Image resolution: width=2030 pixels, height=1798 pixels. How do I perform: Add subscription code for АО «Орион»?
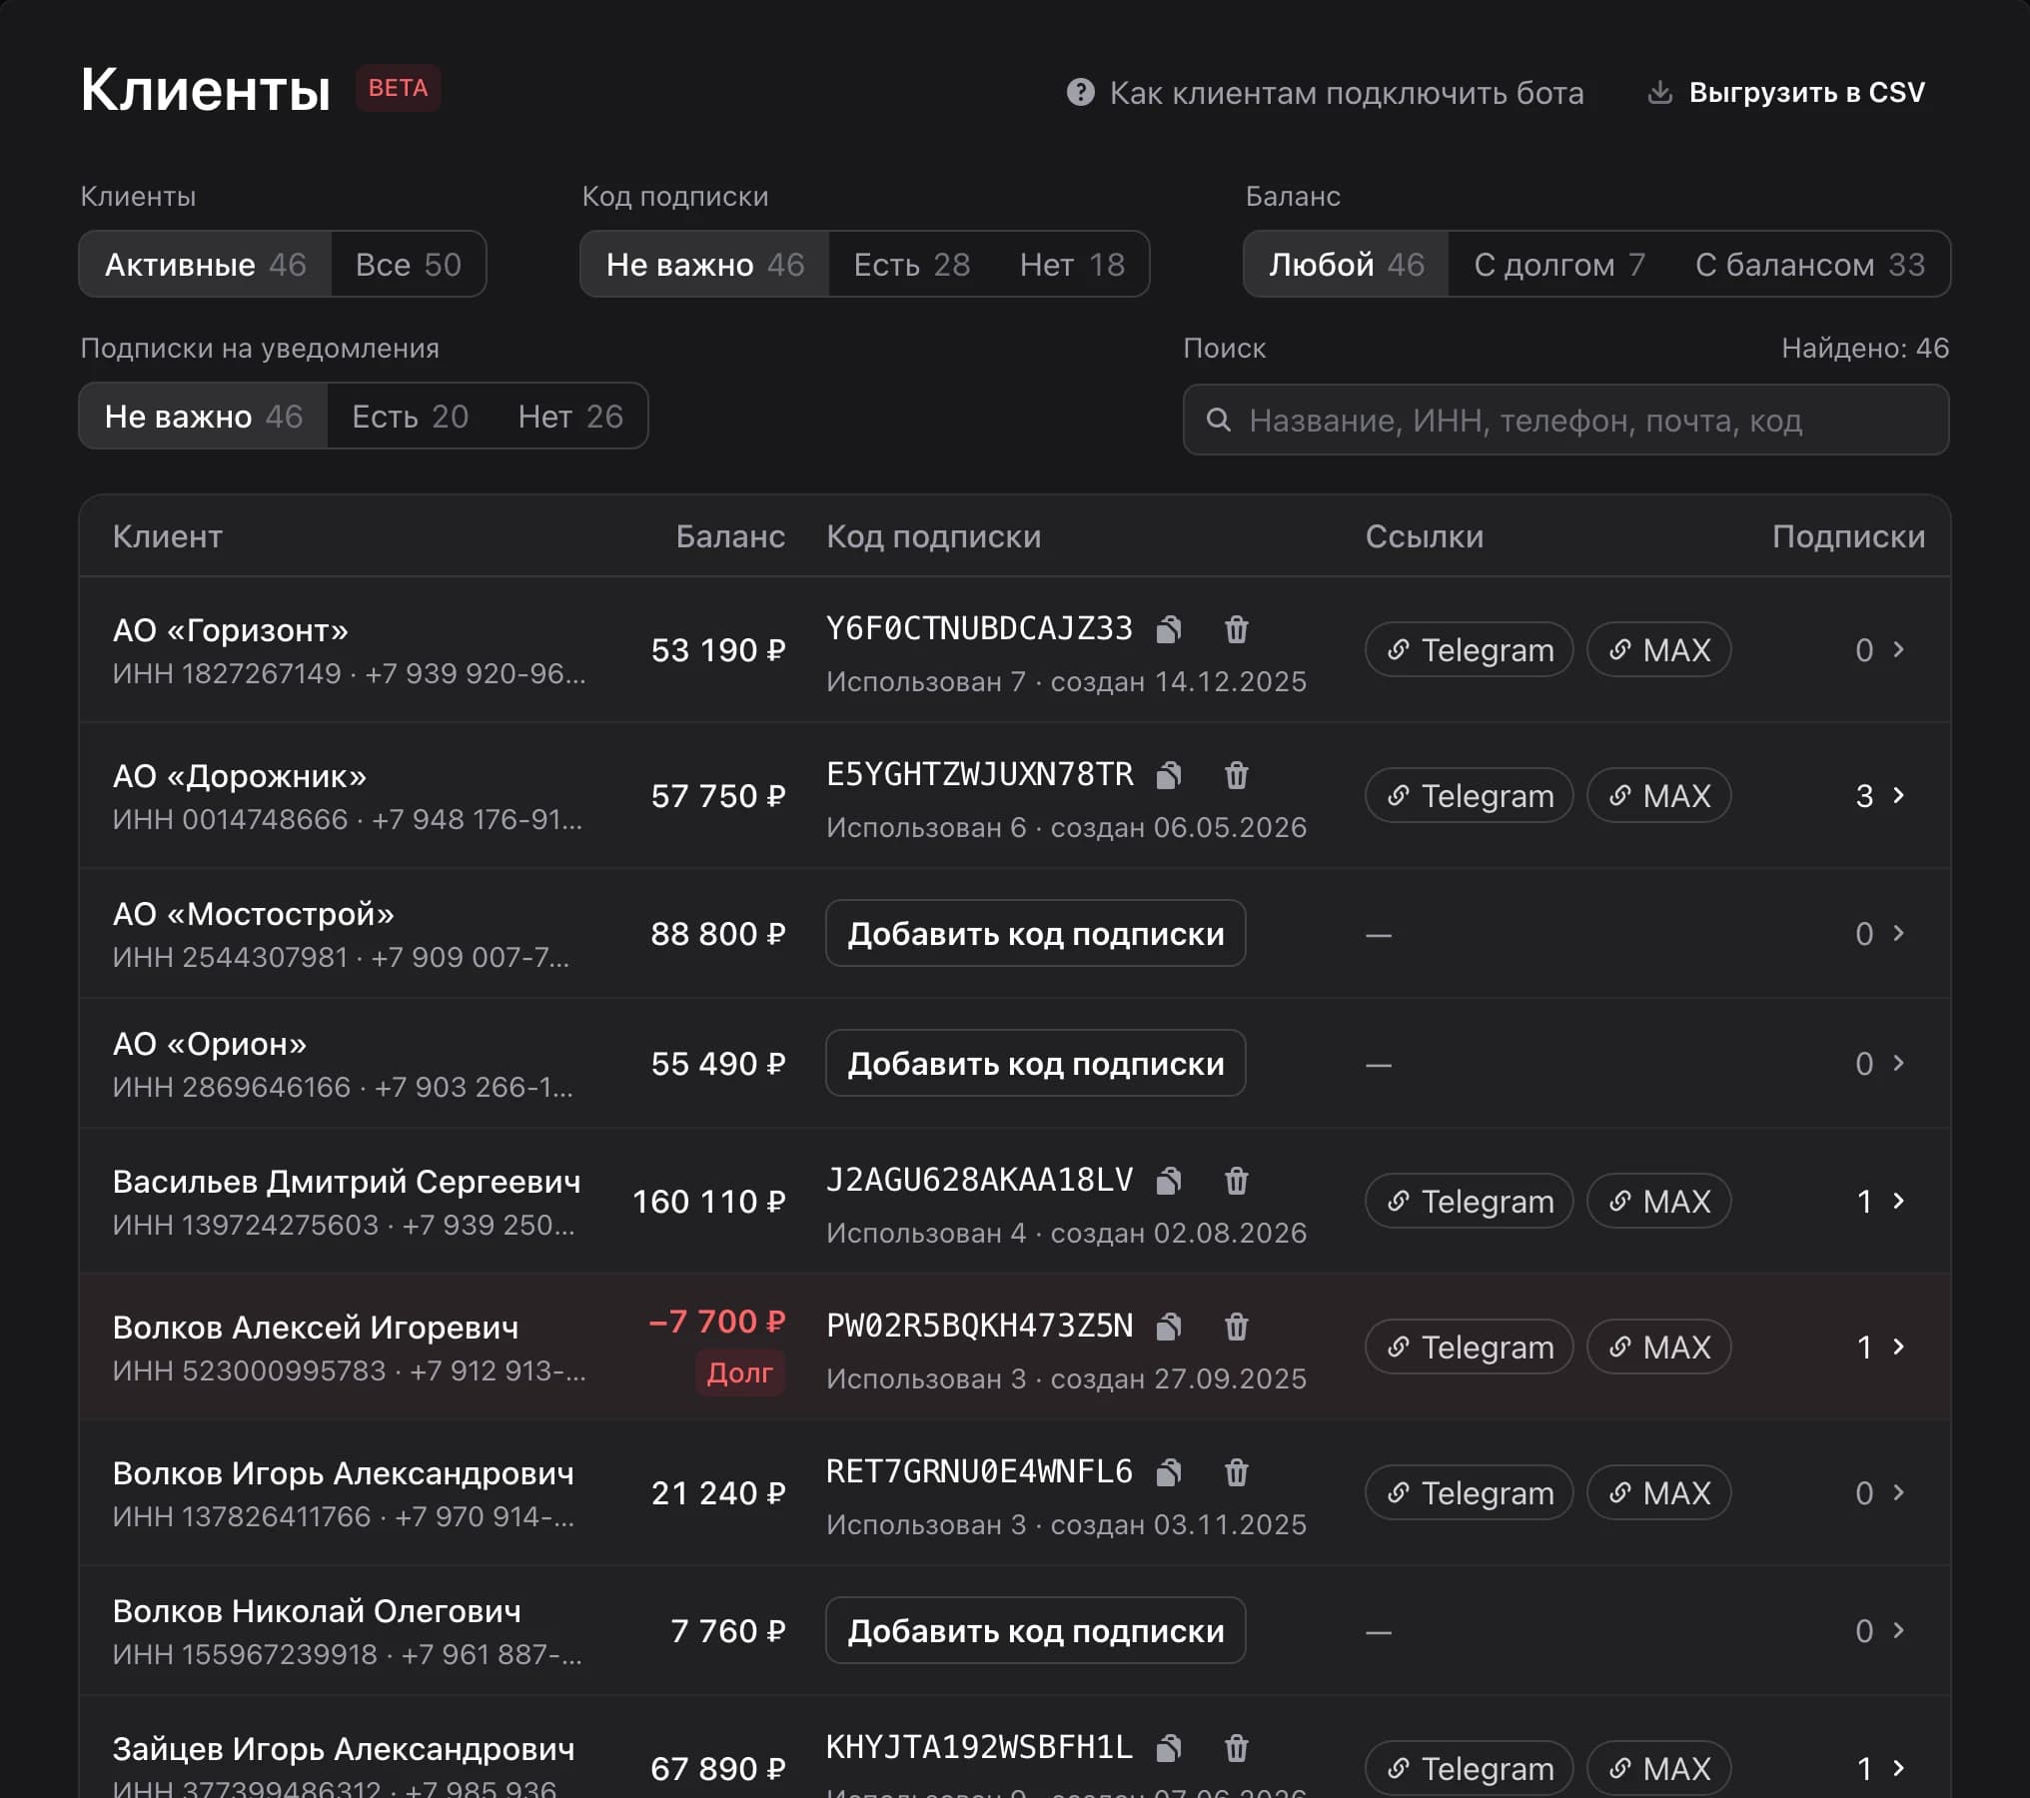1036,1064
